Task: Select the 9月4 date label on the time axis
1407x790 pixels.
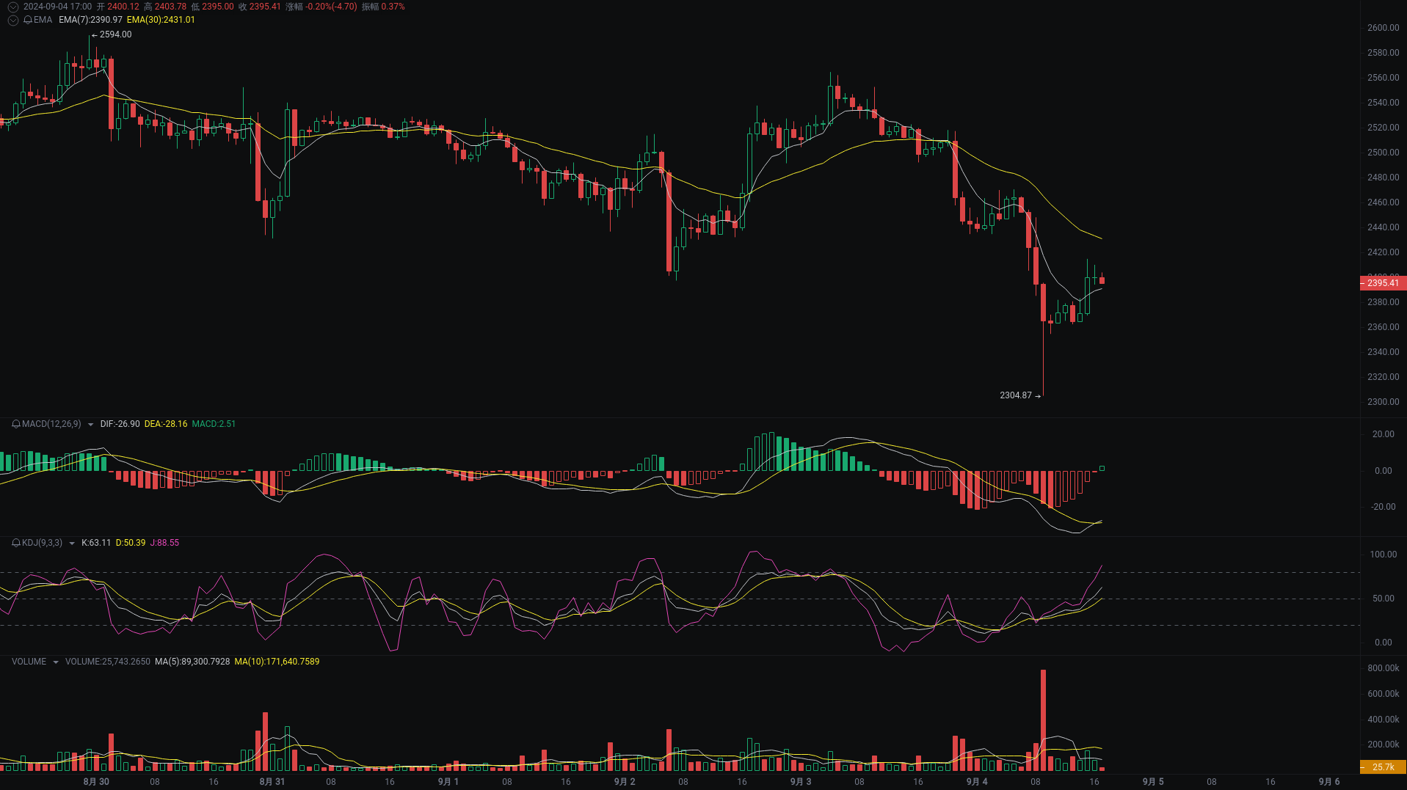Action: 976,782
